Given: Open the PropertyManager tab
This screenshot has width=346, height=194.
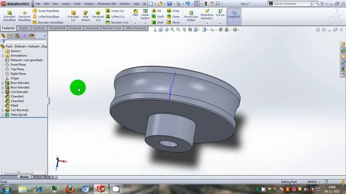Looking at the screenshot, I should pyautogui.click(x=10, y=36).
